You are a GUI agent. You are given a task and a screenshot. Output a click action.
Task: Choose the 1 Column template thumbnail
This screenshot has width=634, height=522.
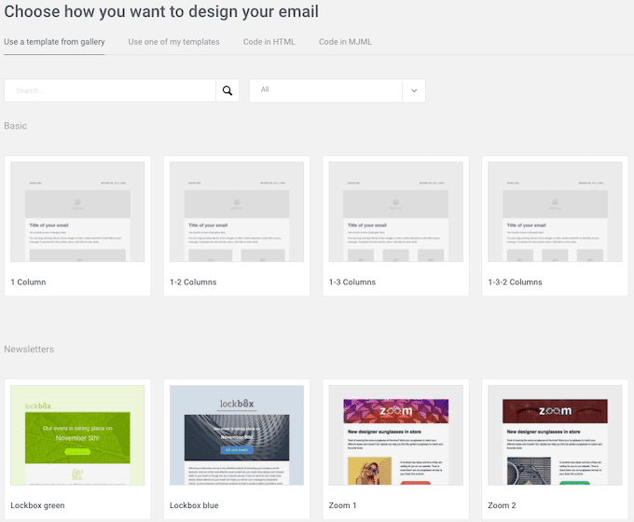point(77,212)
